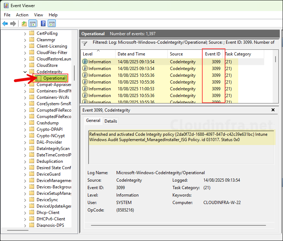The image size is (283, 241).
Task: Expand the Crypto-DPAPI folder node
Action: [25, 129]
